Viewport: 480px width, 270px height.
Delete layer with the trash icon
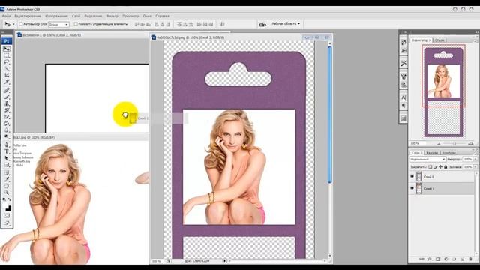pyautogui.click(x=470, y=259)
